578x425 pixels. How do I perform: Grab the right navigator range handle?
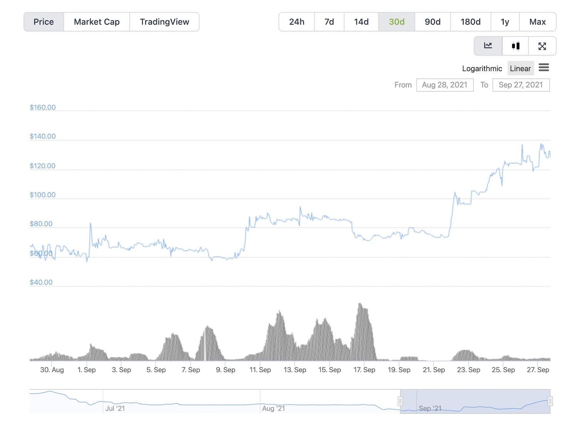tap(550, 401)
